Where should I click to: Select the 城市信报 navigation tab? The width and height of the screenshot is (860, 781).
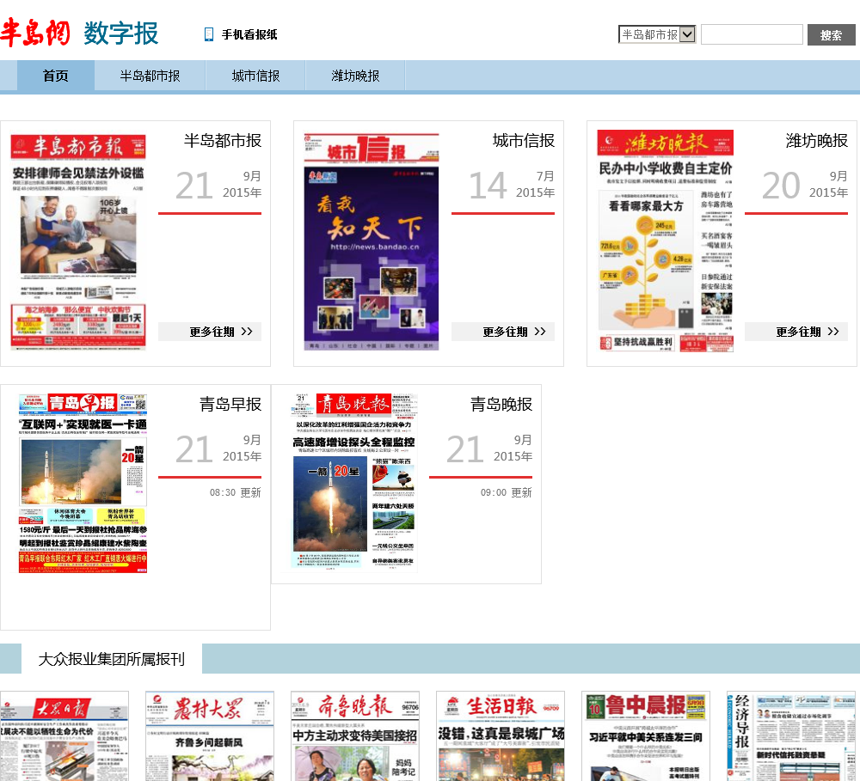[x=255, y=76]
